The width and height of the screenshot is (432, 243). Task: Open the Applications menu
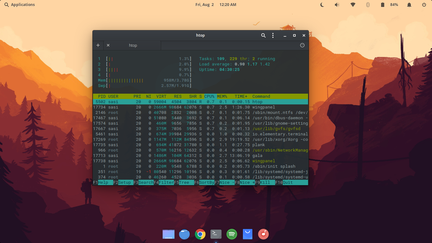(19, 4)
